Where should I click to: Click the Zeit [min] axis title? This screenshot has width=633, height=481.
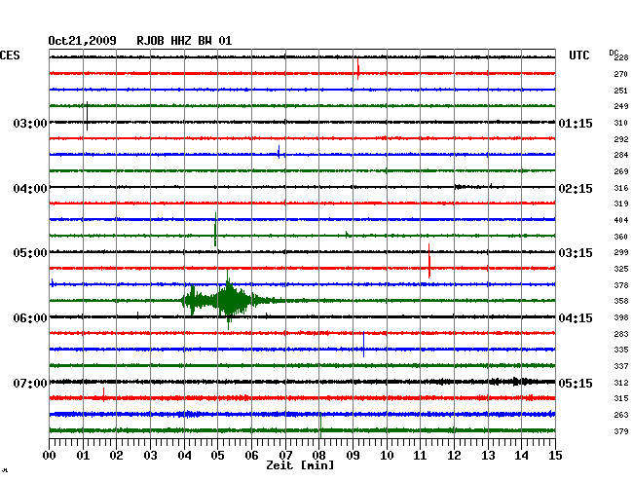[300, 465]
